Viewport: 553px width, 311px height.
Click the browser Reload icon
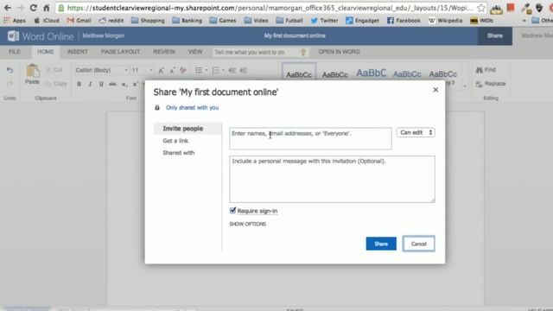[34, 8]
